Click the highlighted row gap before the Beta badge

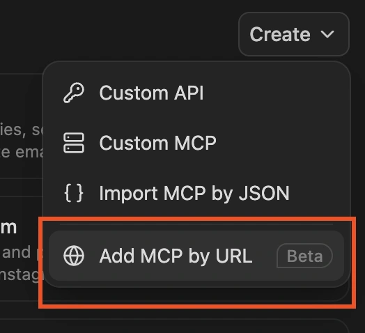265,256
